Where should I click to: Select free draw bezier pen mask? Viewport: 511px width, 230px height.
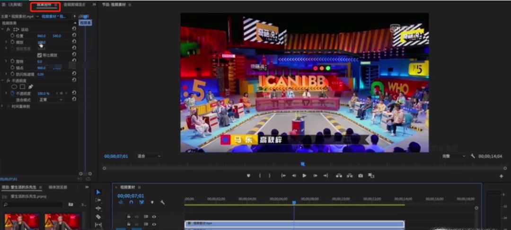coord(31,87)
